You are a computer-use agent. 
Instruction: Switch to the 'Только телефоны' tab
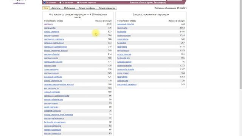point(87,8)
